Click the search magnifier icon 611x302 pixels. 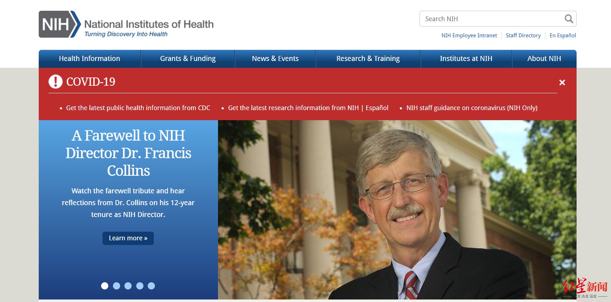569,19
